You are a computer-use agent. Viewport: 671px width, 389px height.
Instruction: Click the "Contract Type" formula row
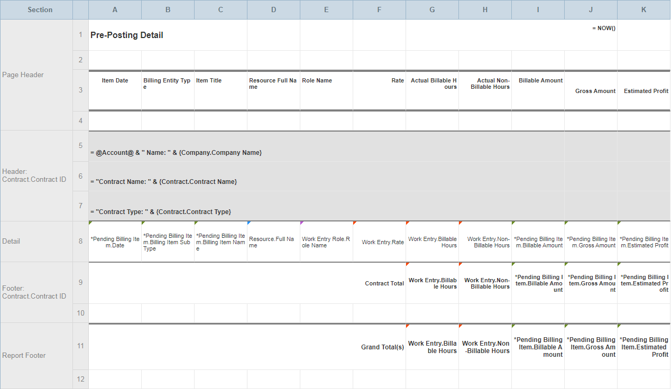point(161,212)
